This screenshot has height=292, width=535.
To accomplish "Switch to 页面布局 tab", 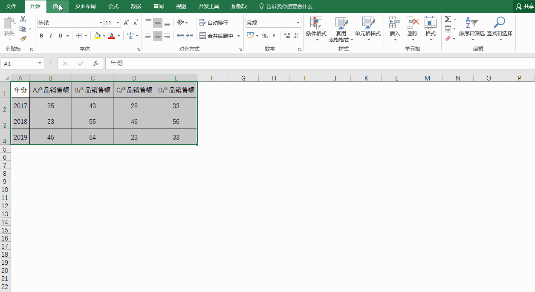I will pos(86,6).
